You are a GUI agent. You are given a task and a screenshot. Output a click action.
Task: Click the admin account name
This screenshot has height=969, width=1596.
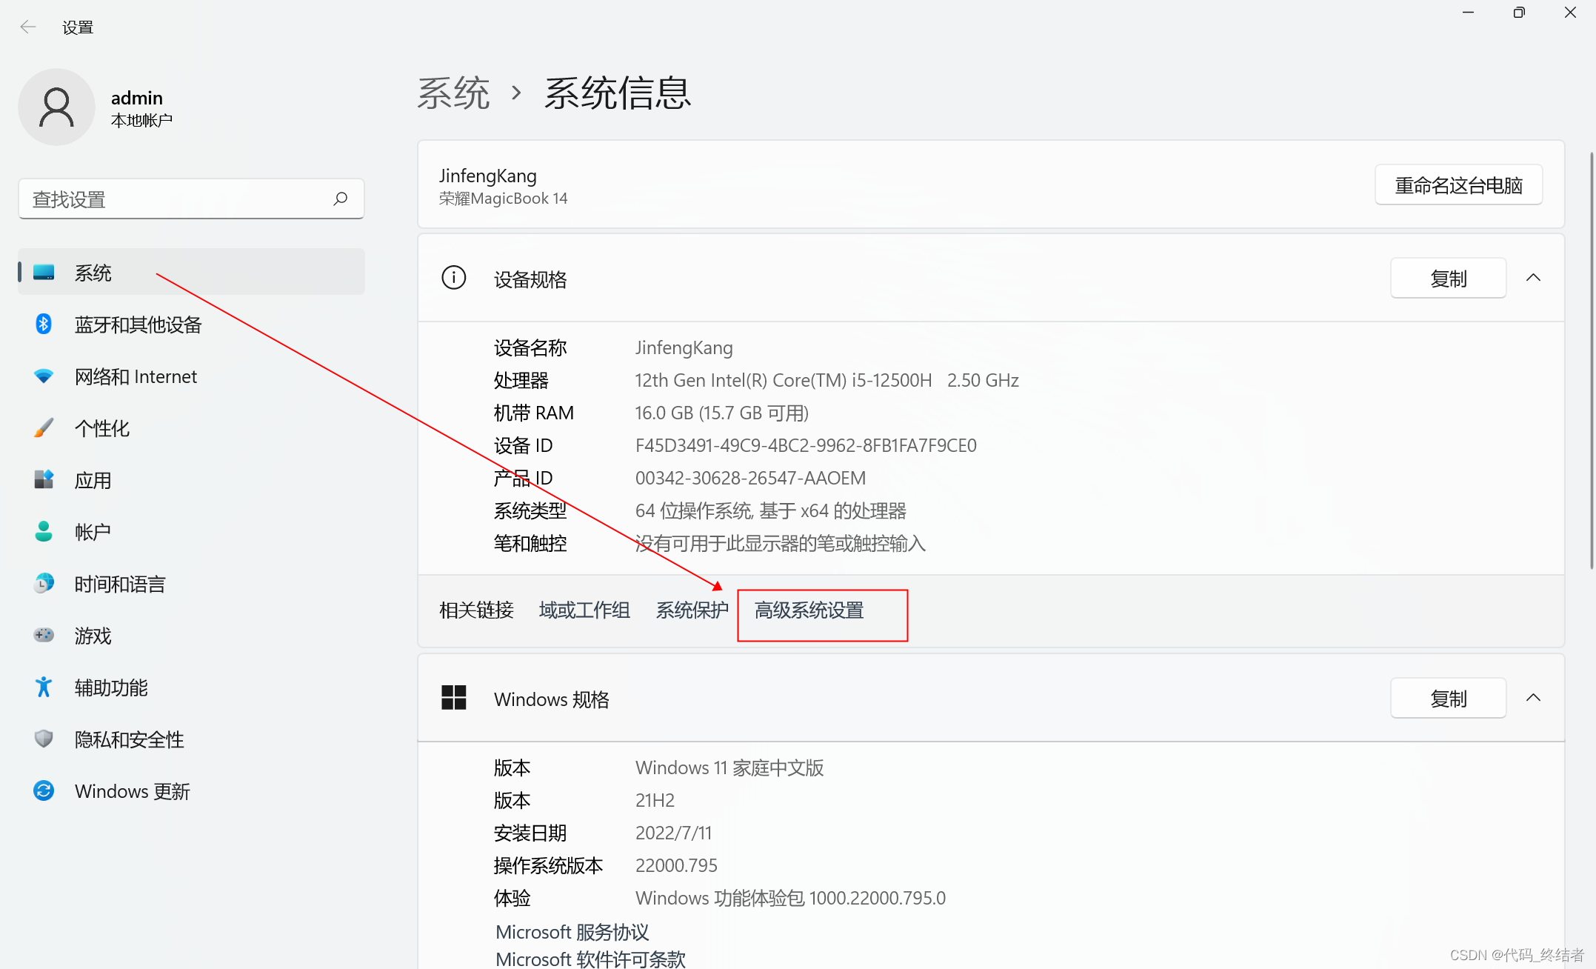[x=137, y=98]
